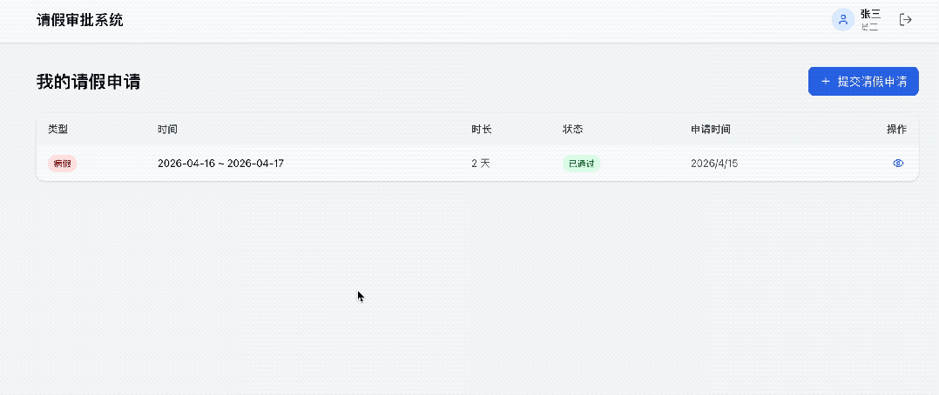
Task: Click the 时间 column header
Action: (x=167, y=130)
